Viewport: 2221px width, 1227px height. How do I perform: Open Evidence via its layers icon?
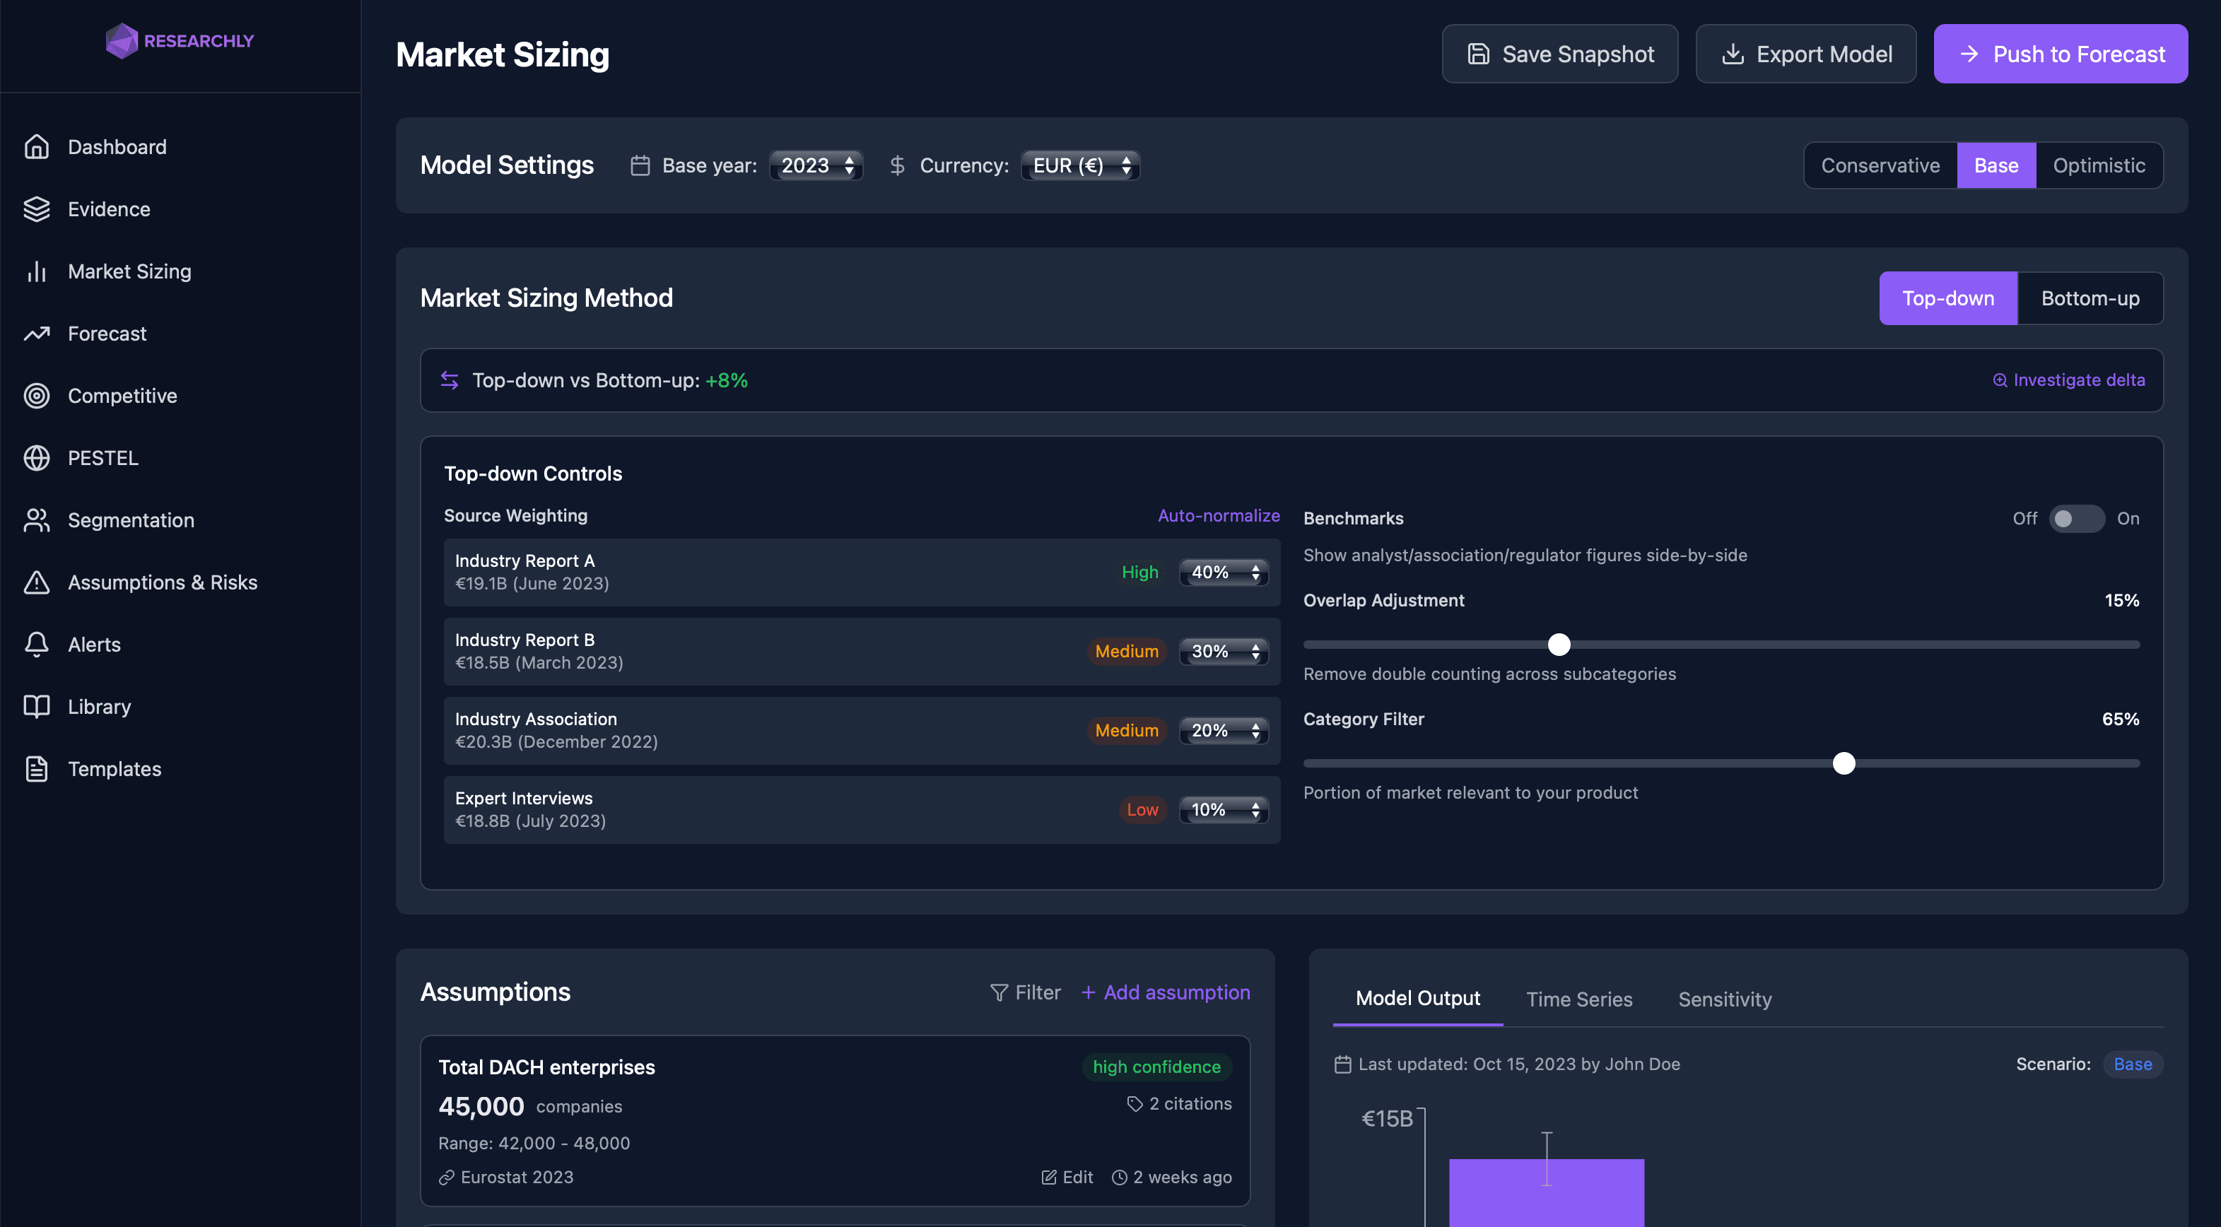[36, 209]
